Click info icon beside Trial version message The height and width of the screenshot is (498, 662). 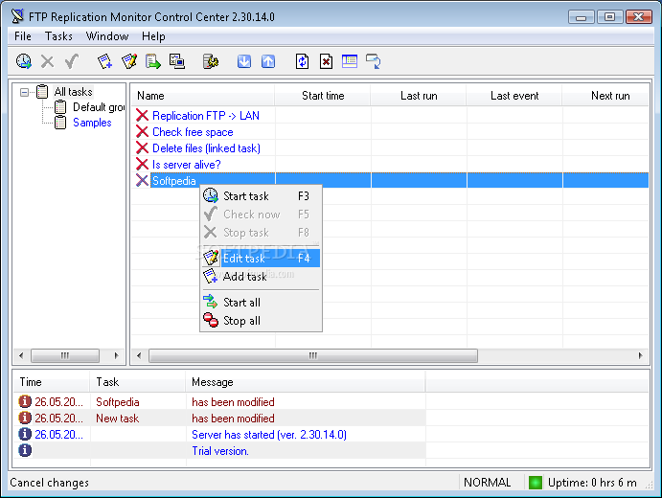[25, 450]
